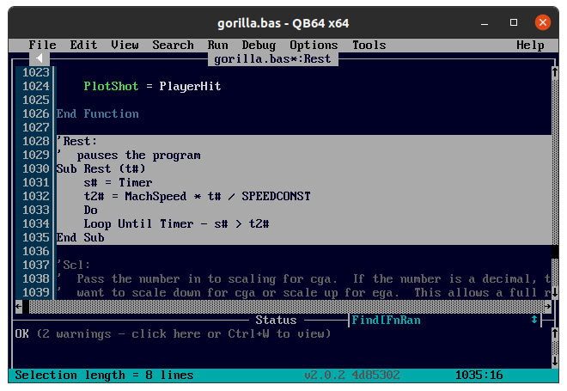Minimize the QB64 window

[485, 23]
